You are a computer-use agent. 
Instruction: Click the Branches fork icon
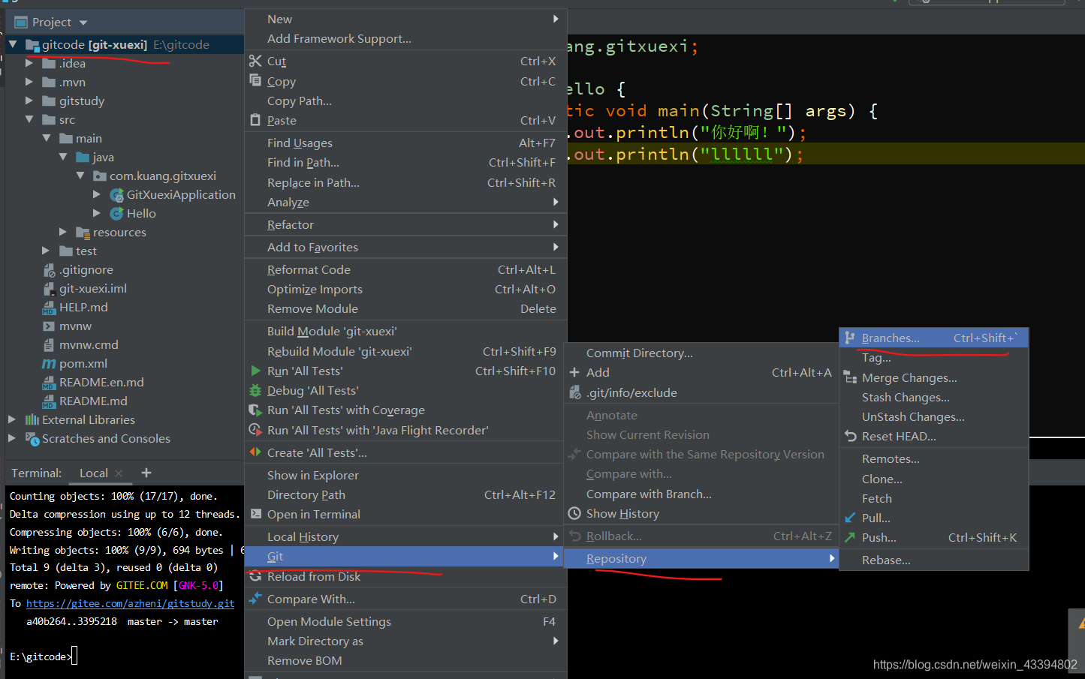pos(850,338)
